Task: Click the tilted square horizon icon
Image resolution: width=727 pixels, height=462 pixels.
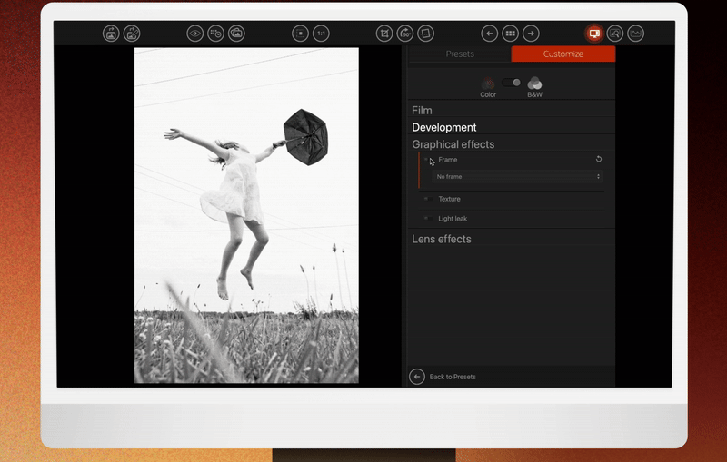Action: (x=425, y=34)
